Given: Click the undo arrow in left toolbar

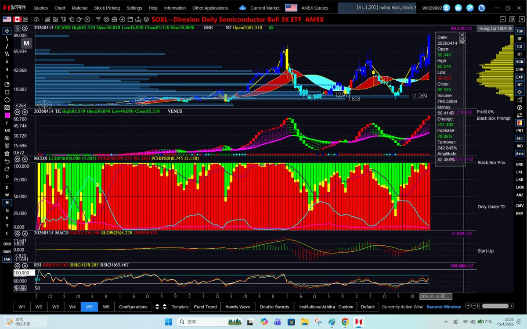Looking at the screenshot, I should [7, 161].
